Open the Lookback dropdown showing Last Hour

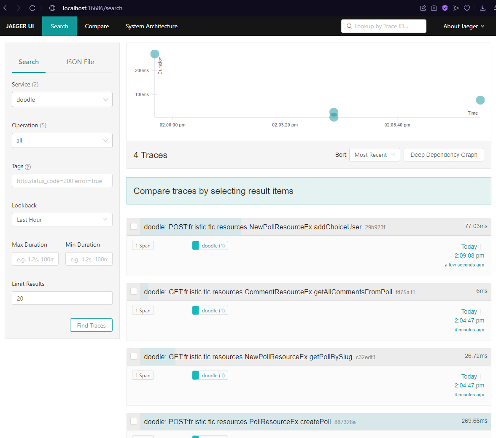62,220
